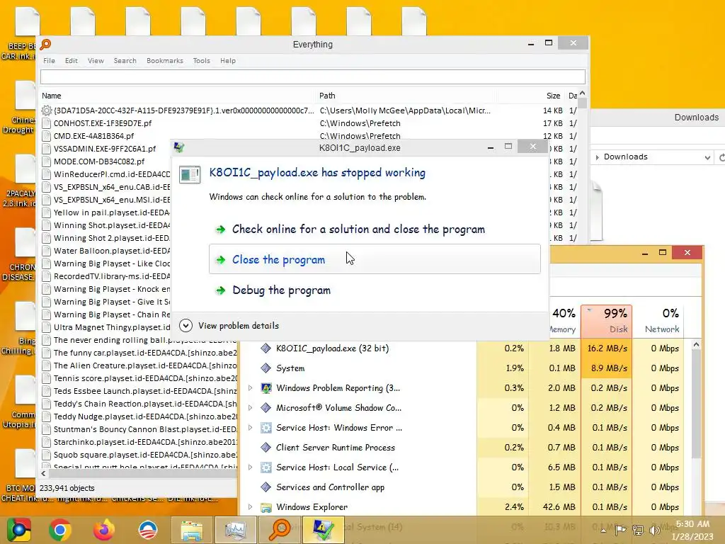Open the Edit menu in Everything

coord(72,61)
